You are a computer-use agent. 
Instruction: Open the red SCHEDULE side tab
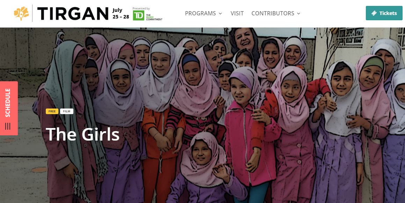point(9,108)
